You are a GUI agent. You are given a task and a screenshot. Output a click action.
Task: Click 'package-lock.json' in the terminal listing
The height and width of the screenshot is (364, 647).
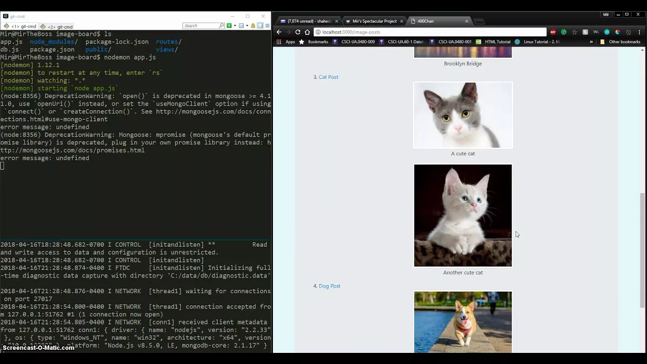pos(117,41)
